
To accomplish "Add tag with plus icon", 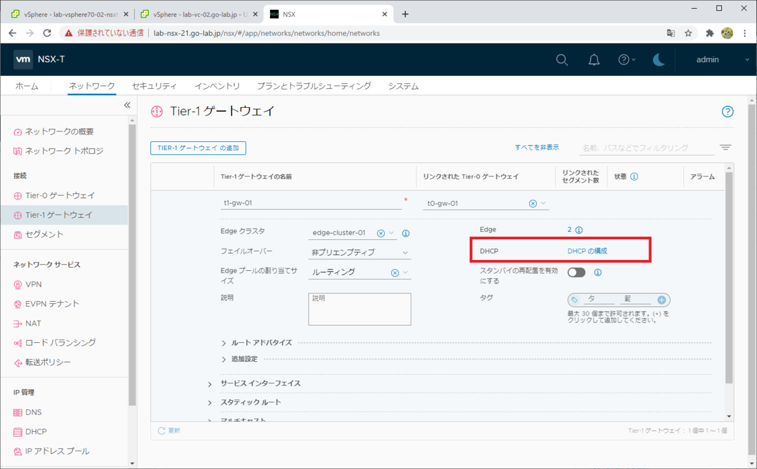I will pyautogui.click(x=662, y=300).
